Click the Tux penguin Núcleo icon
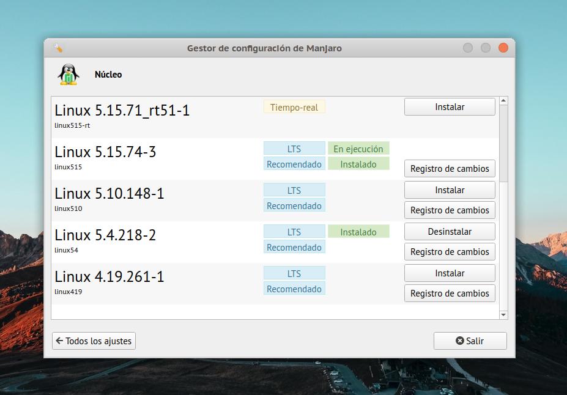 67,74
